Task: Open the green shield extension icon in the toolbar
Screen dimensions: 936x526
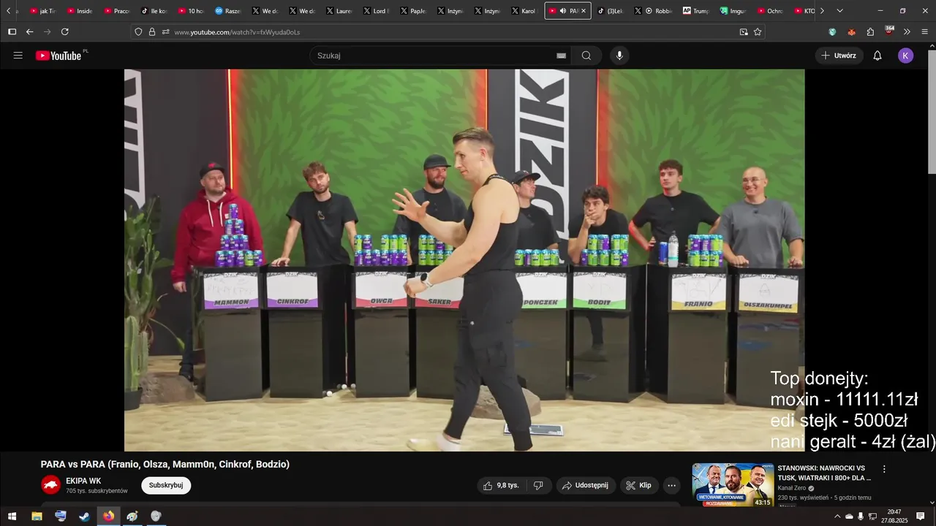Action: pyautogui.click(x=832, y=31)
